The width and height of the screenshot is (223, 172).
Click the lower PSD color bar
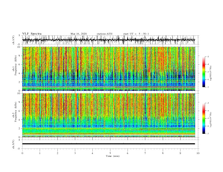point(204,118)
